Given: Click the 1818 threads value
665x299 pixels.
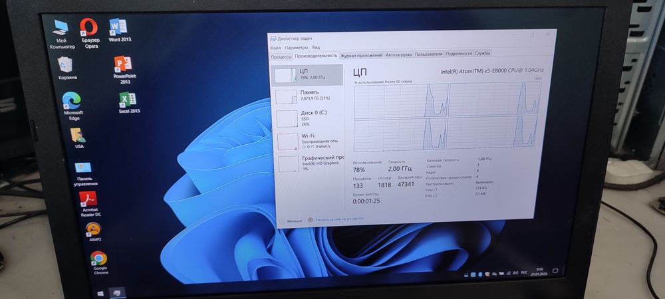Looking at the screenshot, I should tap(384, 185).
